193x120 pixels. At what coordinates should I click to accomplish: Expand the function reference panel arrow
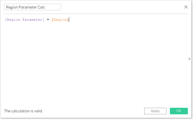tap(189, 59)
